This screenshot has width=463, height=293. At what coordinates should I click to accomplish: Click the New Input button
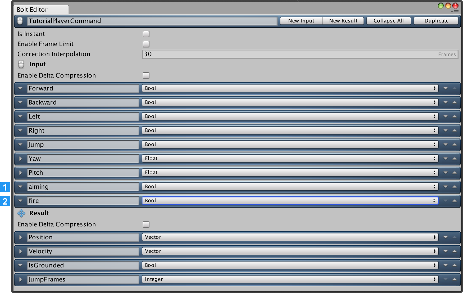click(301, 21)
